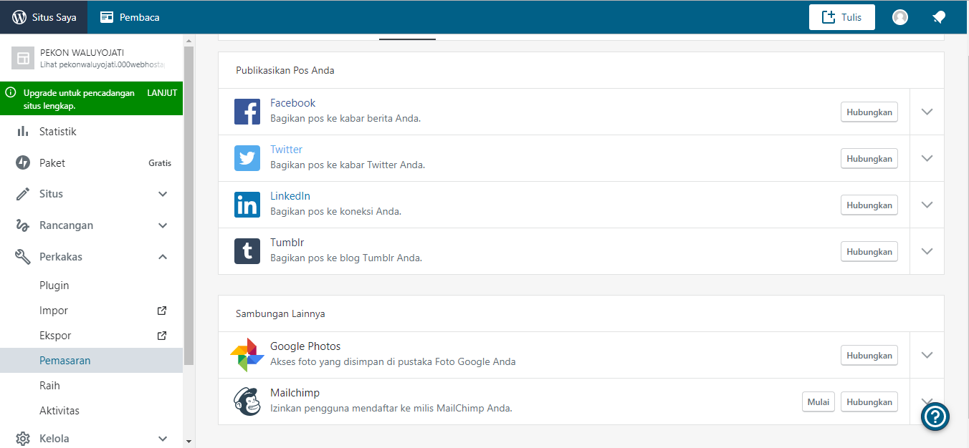Collapse the Perkakas section
The height and width of the screenshot is (448, 969).
tap(92, 256)
